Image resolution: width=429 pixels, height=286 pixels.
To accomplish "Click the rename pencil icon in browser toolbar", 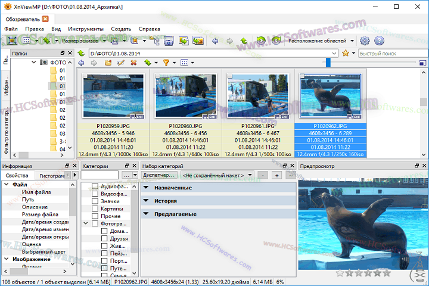I will [120, 63].
